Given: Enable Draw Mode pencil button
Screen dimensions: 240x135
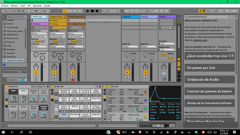Looking at the screenshot, I should [200, 11].
